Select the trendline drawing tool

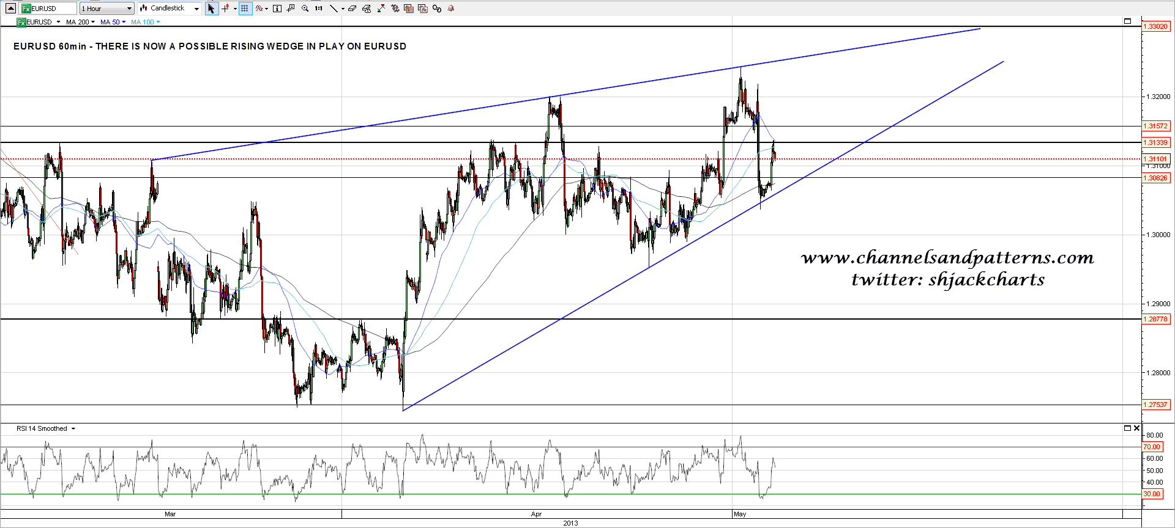click(334, 9)
